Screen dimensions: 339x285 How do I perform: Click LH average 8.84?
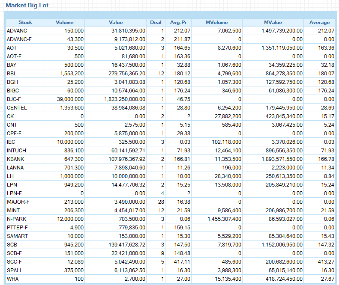tap(329, 176)
